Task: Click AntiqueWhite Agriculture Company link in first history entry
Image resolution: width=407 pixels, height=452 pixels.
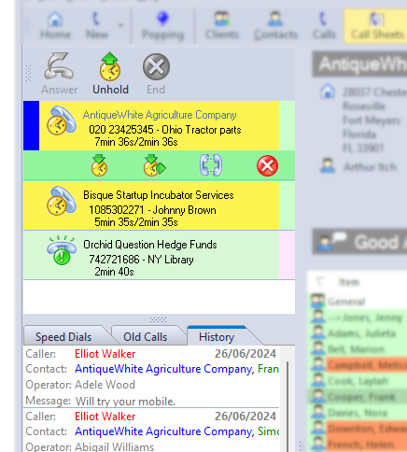Action: (x=163, y=369)
